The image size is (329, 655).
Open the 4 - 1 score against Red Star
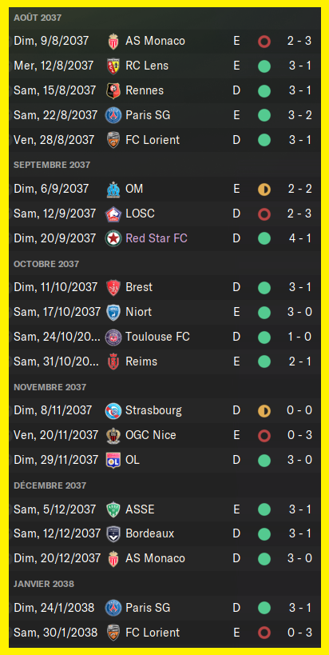click(299, 238)
